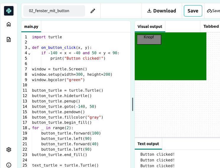Viewport: 220px width, 168px height.
Task: Click on 'import turtle' code line
Action: (x=47, y=37)
